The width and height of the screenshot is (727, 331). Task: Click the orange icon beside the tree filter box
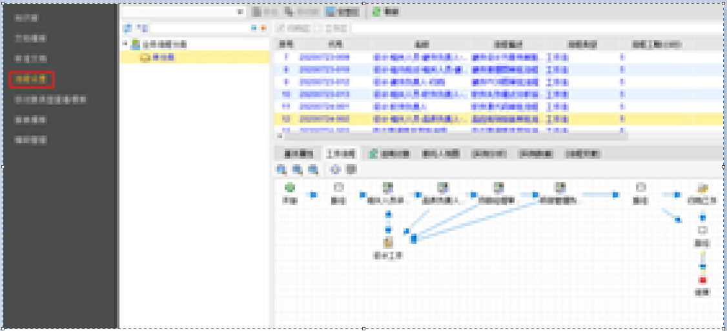point(263,28)
